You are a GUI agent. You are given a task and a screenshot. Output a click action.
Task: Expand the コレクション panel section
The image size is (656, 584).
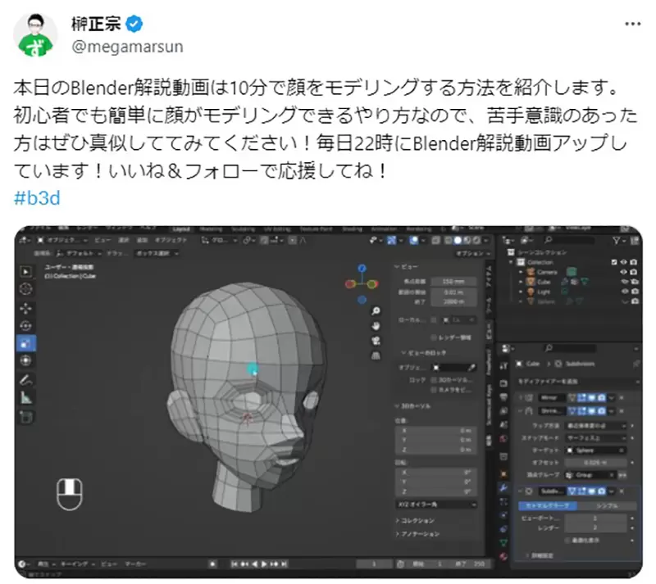pos(417,520)
